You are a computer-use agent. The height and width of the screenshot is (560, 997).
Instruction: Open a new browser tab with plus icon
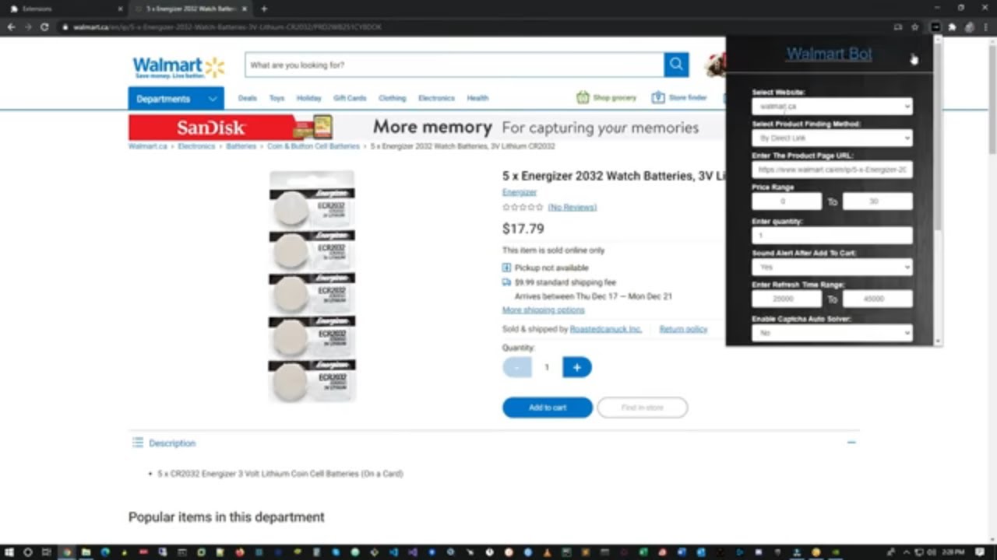pos(264,9)
